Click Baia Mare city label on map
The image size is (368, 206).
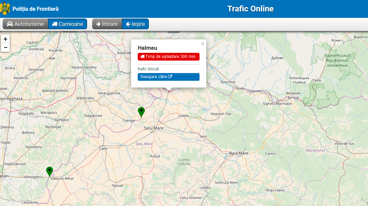pyautogui.click(x=239, y=153)
